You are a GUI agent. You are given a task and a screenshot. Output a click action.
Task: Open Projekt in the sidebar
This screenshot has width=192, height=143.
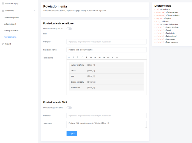point(8,44)
